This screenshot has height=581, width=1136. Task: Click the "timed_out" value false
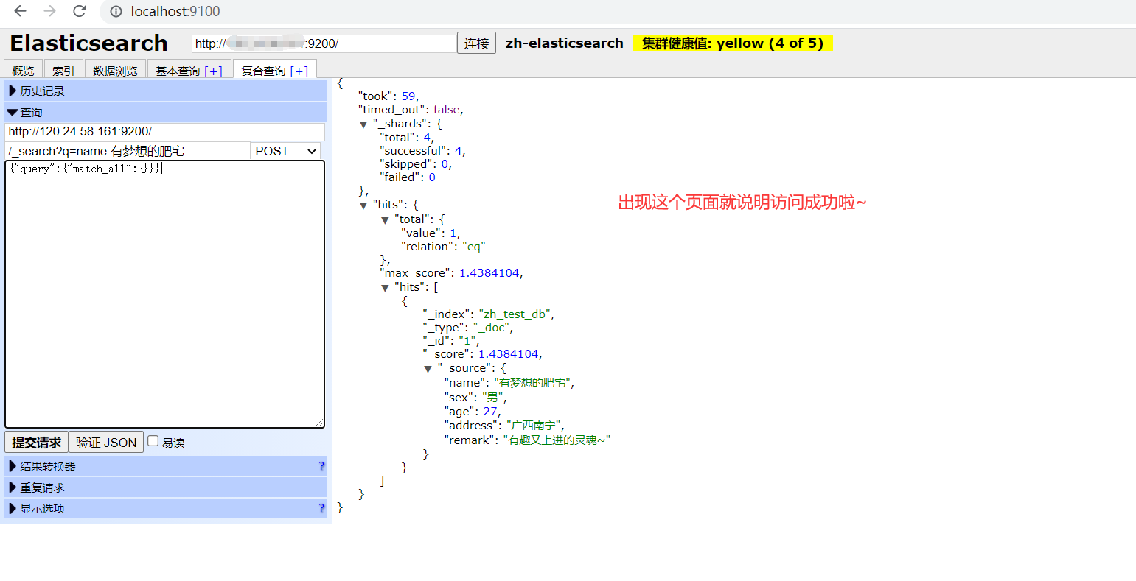pyautogui.click(x=447, y=110)
